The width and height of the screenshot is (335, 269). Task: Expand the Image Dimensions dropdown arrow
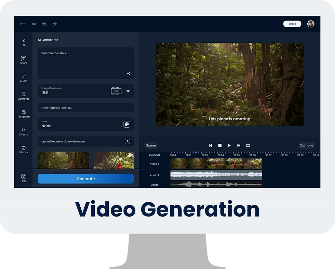tap(128, 91)
